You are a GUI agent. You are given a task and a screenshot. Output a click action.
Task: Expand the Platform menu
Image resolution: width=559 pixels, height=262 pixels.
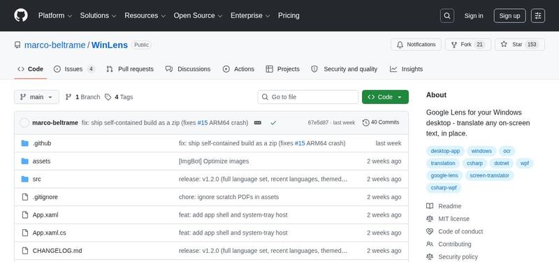click(55, 15)
